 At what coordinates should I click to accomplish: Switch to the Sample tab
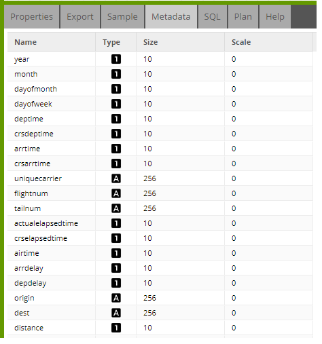tap(122, 17)
